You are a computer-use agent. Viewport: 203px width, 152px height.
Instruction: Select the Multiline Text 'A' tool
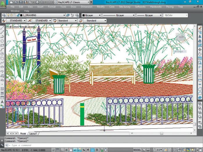[2, 102]
